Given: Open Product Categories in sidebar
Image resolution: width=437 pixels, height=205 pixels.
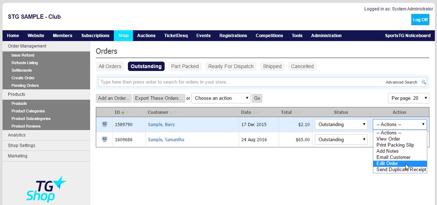Looking at the screenshot, I should (x=28, y=111).
